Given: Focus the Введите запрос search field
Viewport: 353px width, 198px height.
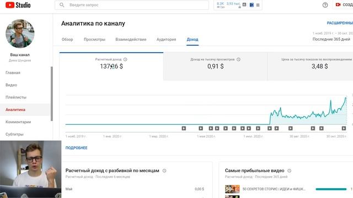Looking at the screenshot, I should [132, 5].
